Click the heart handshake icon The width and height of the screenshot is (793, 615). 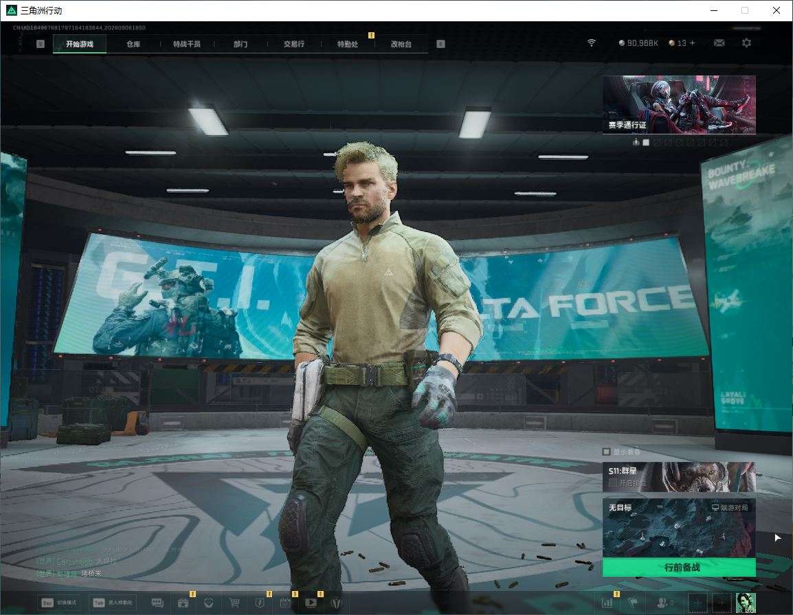tap(208, 603)
